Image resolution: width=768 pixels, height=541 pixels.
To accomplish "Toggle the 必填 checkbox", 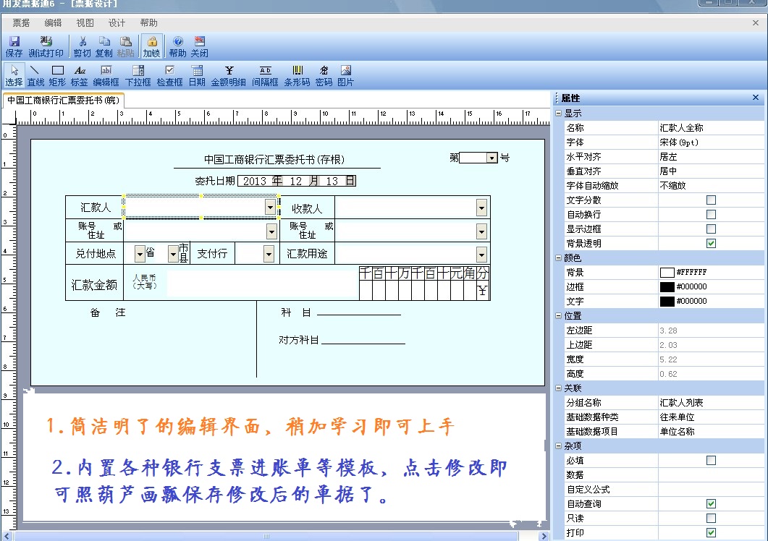I will (712, 460).
